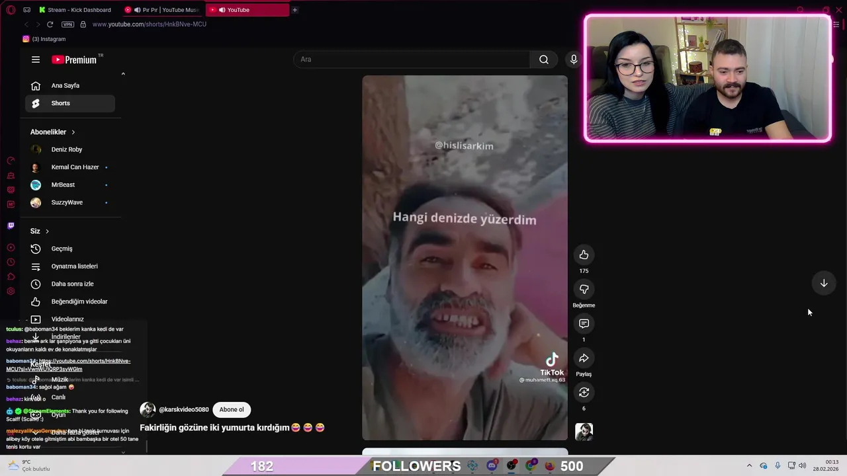This screenshot has height=476, width=847.
Task: Go to Ana Sayfa in sidebar
Action: (x=70, y=85)
